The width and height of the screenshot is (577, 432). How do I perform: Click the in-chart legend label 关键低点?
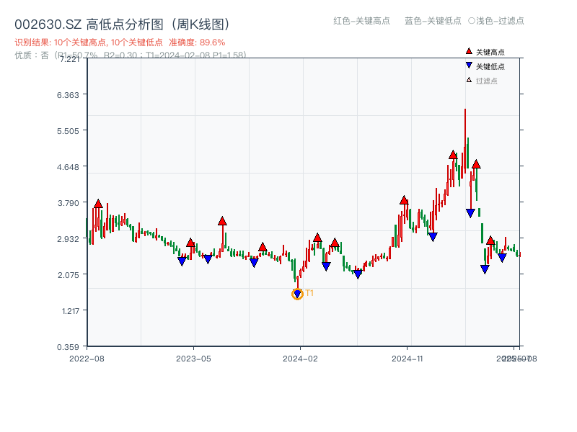pos(490,66)
